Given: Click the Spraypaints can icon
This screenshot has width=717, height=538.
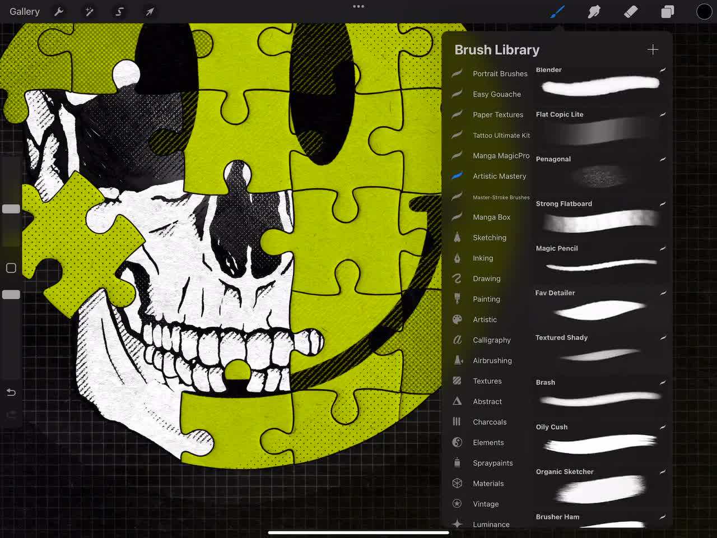Looking at the screenshot, I should pos(457,463).
